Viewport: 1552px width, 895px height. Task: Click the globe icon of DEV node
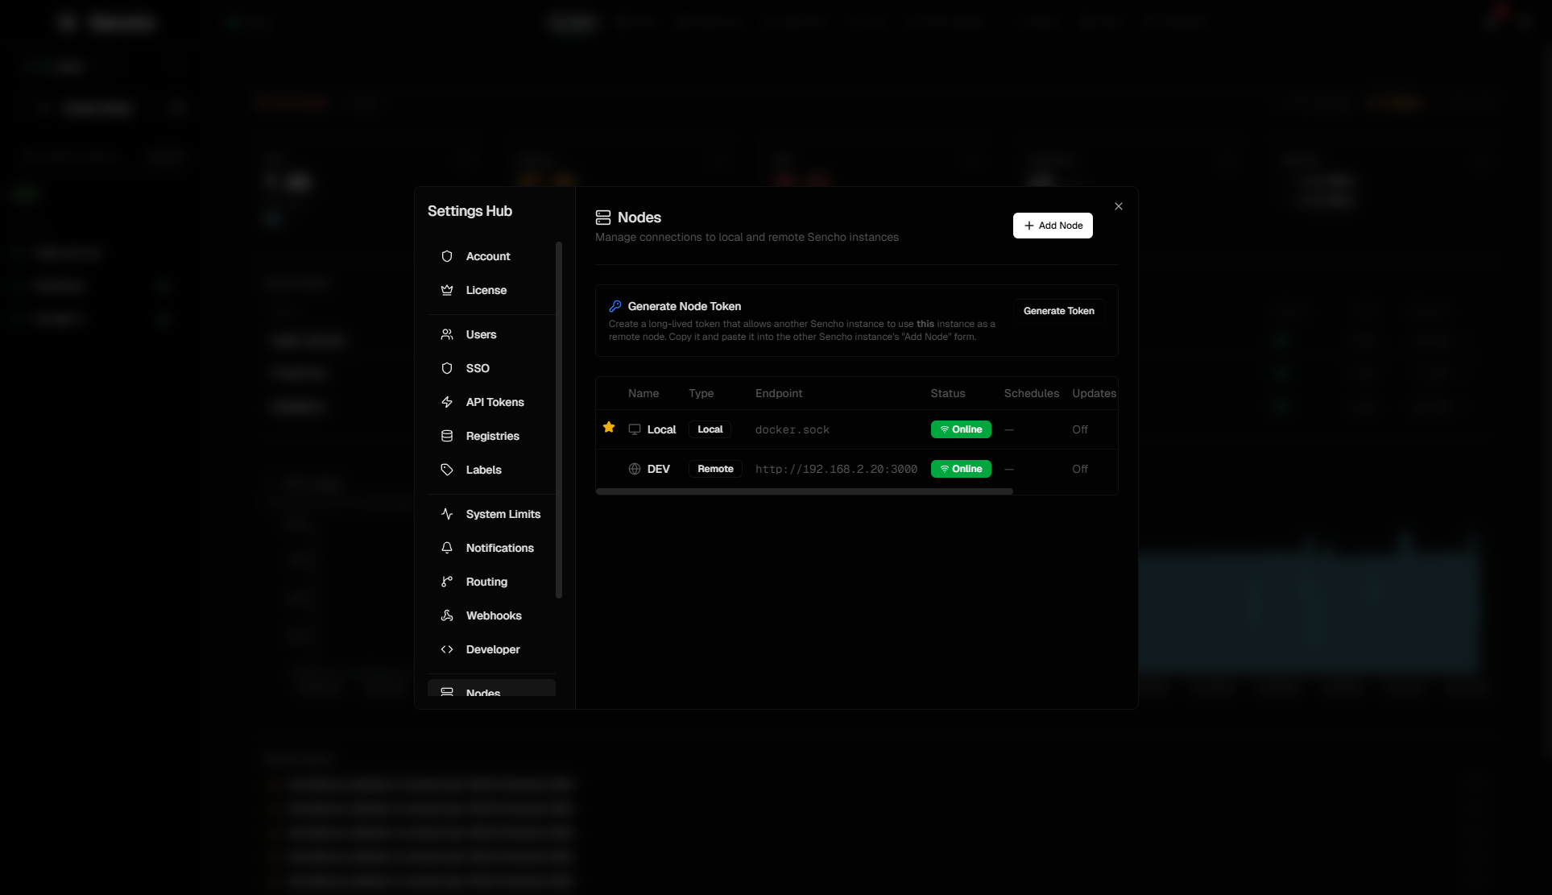635,469
